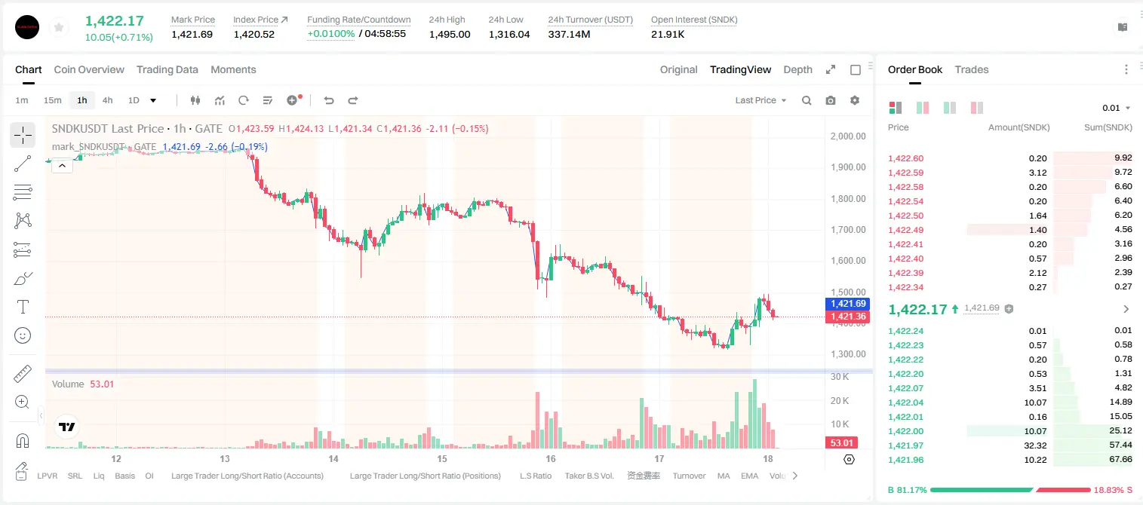Add coin to favorites star
The image size is (1143, 505).
pos(59,28)
